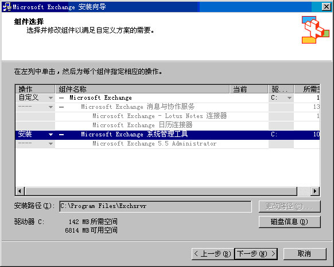The height and width of the screenshot is (267, 334).
Task: Click the 磁盘信息(D) button
Action: (289, 222)
